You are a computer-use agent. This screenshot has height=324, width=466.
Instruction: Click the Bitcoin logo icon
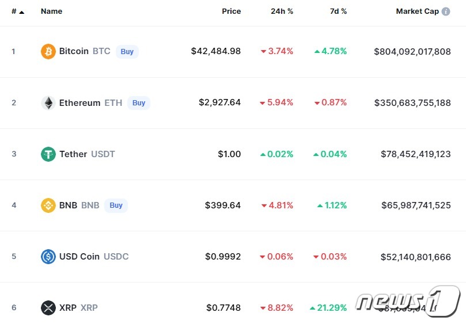pyautogui.click(x=48, y=52)
